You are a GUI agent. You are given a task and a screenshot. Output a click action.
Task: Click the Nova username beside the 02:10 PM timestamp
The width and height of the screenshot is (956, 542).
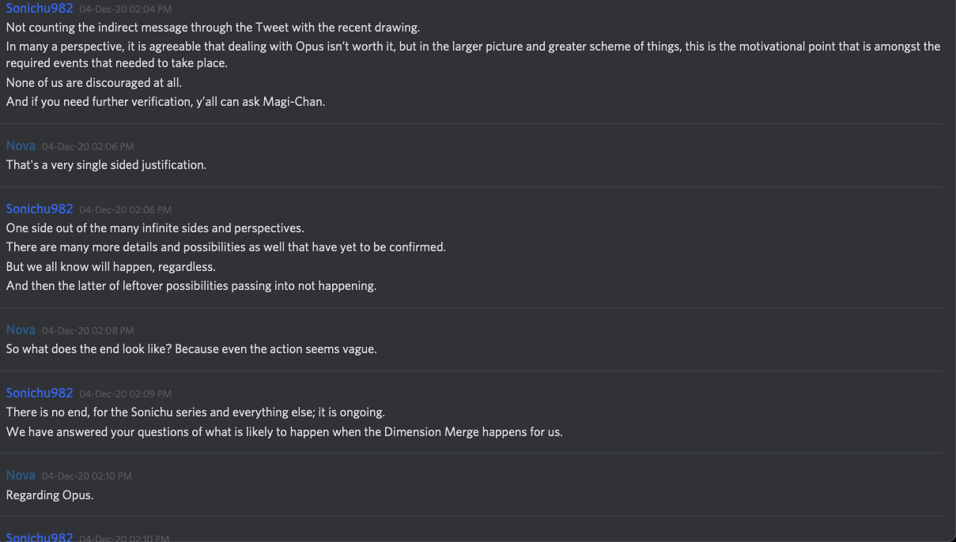click(x=21, y=476)
